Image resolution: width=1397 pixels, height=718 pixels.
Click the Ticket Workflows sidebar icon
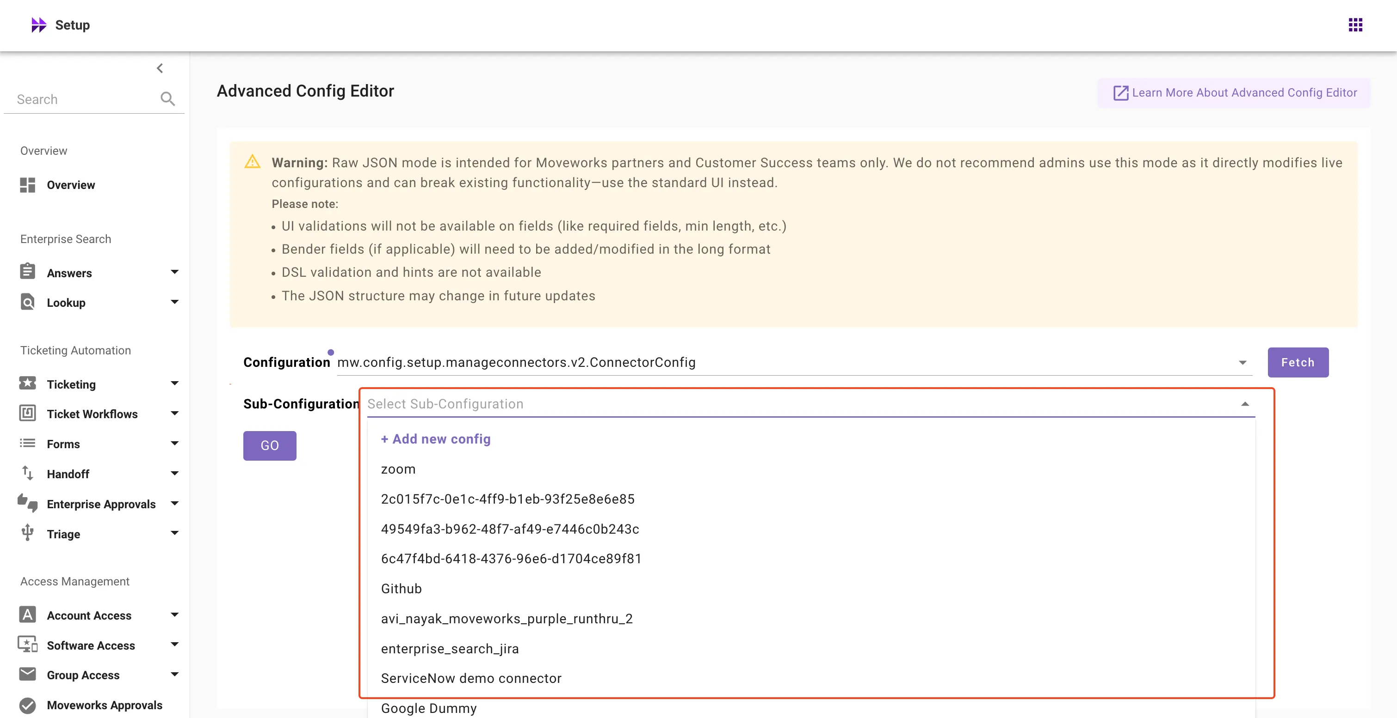pyautogui.click(x=28, y=414)
